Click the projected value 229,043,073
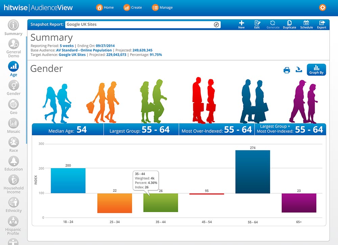Viewport: 338px width, 245px height. click(116, 55)
